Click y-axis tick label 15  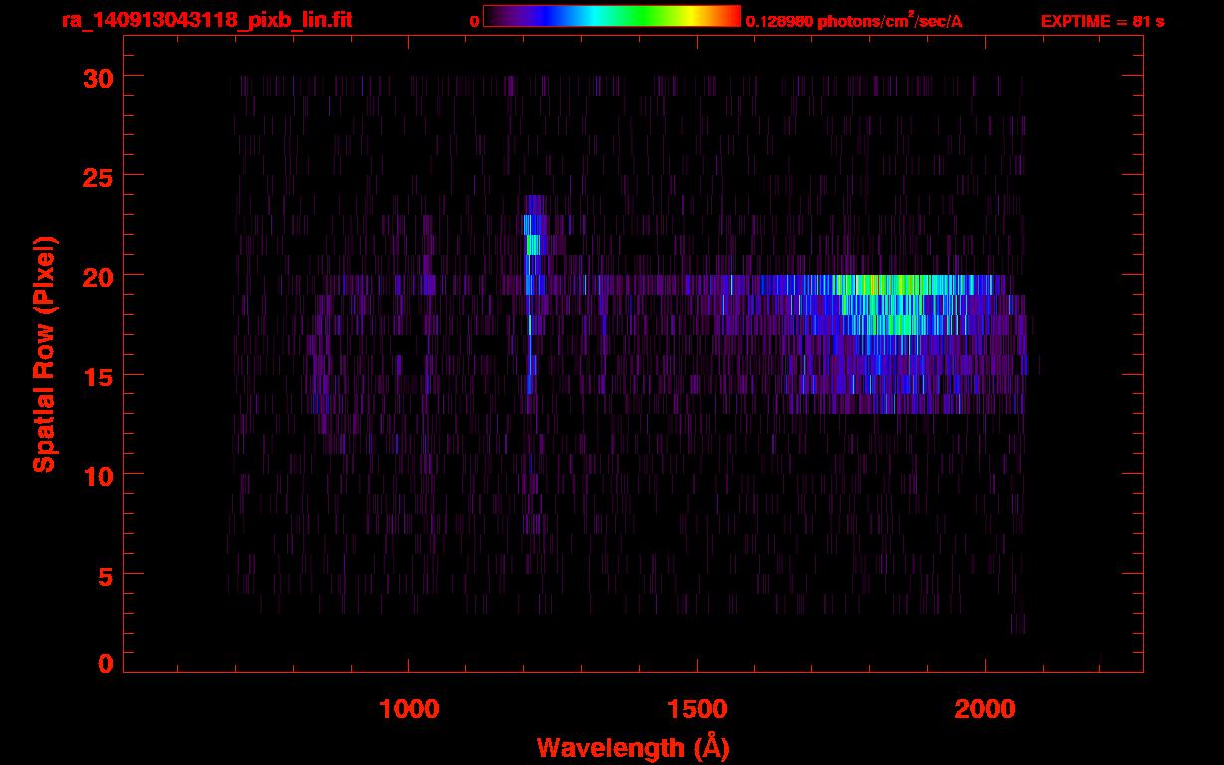pyautogui.click(x=97, y=376)
